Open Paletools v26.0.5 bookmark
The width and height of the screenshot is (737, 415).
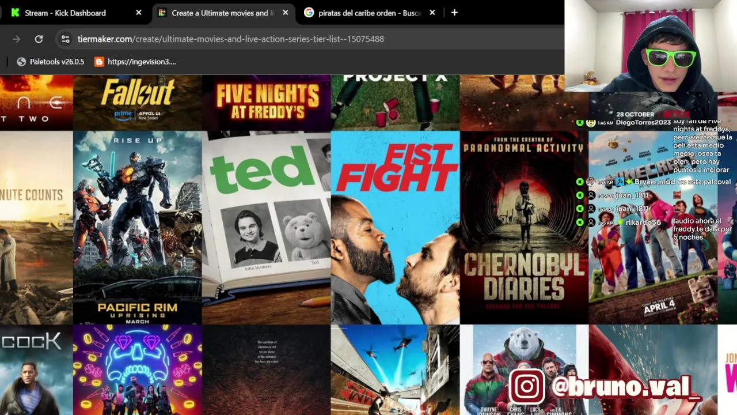pos(51,62)
